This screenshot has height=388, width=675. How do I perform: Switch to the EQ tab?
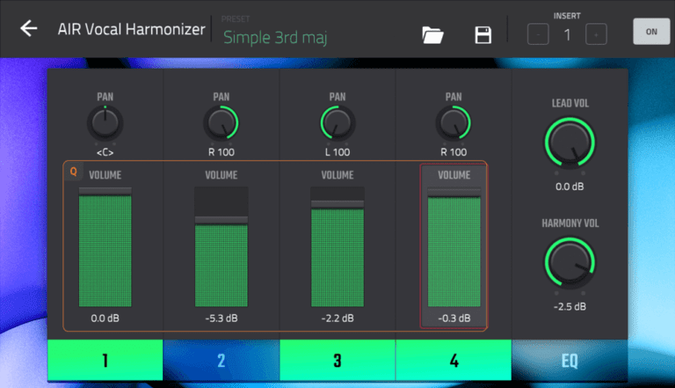(570, 361)
